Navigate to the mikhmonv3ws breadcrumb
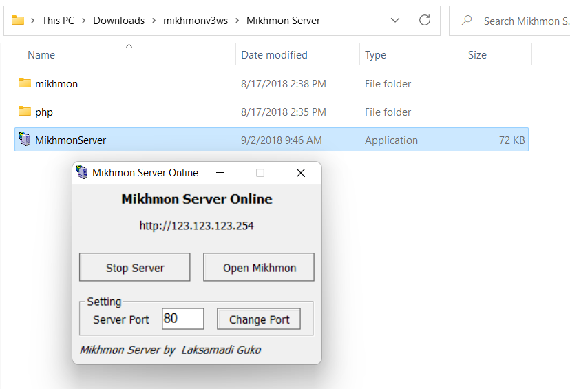570x389 pixels. pyautogui.click(x=196, y=21)
